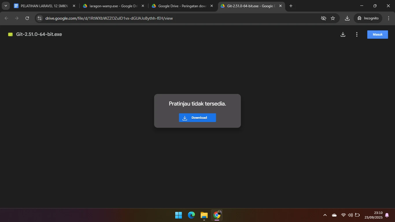Close the Google Drive Peringatan download tab
Screen dimensions: 395x222
point(212,6)
